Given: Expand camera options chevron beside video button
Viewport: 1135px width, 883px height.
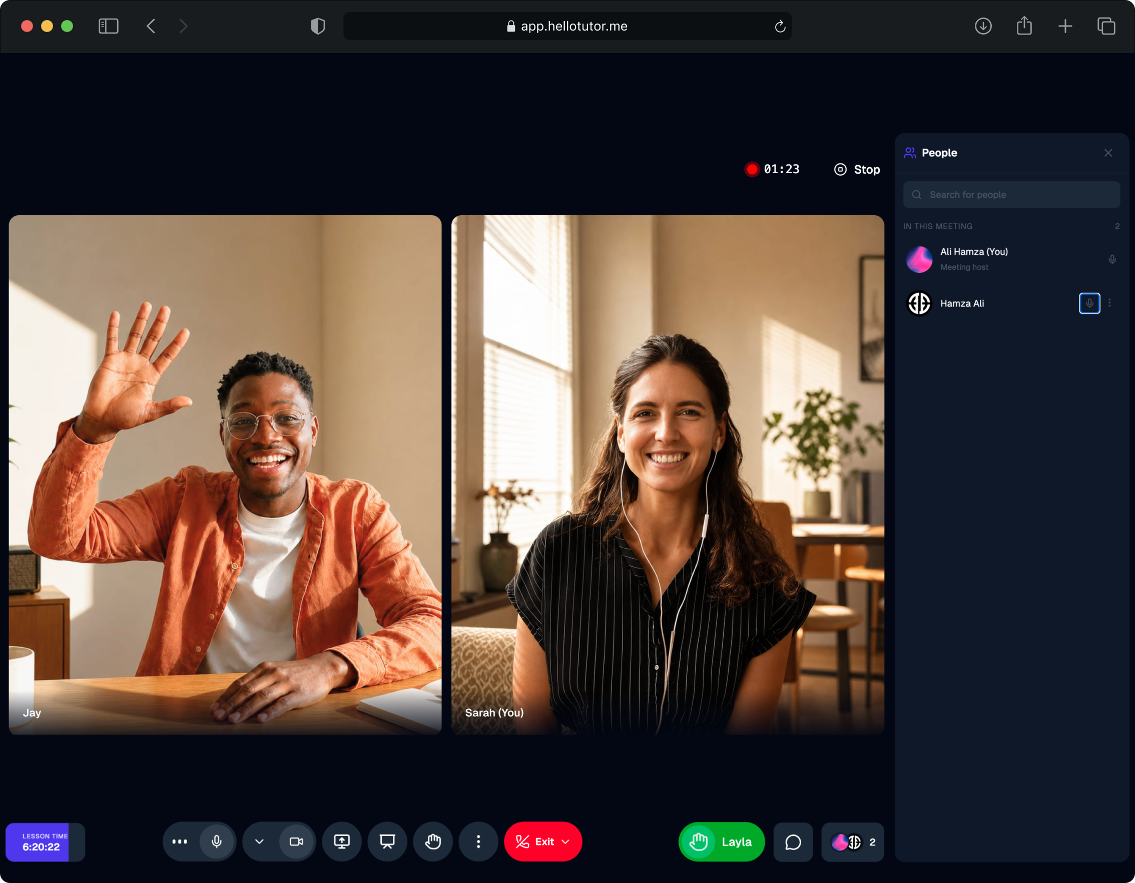Looking at the screenshot, I should click(x=259, y=841).
